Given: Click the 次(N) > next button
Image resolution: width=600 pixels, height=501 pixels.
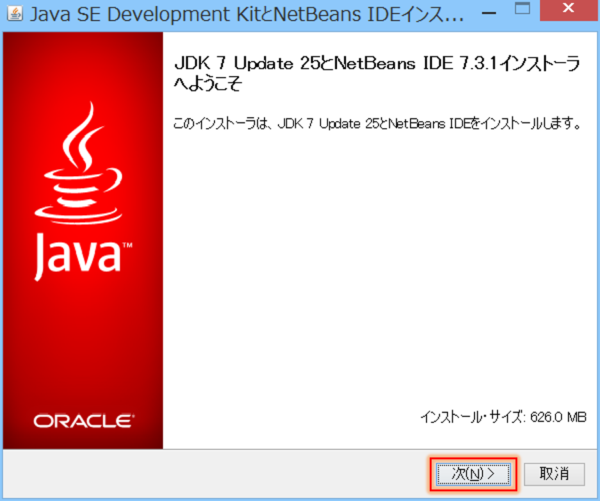Looking at the screenshot, I should click(473, 474).
